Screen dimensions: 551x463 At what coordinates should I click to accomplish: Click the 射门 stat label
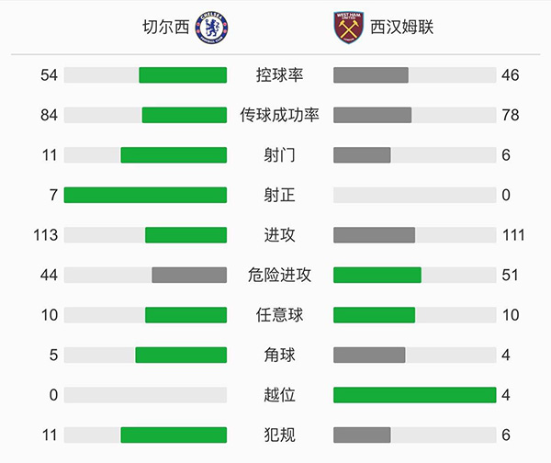coord(280,155)
